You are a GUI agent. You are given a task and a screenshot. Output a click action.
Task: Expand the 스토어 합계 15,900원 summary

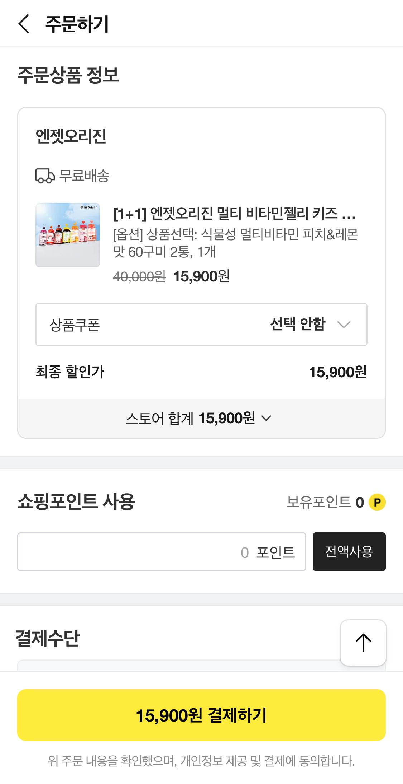(x=199, y=418)
